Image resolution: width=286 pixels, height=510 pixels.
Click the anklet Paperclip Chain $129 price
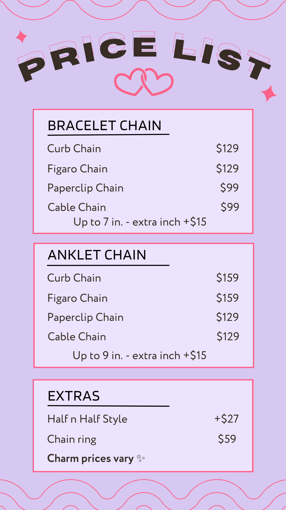click(227, 317)
